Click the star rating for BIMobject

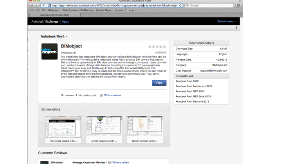[157, 47]
